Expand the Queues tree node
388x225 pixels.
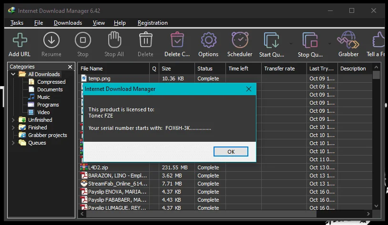[13, 143]
